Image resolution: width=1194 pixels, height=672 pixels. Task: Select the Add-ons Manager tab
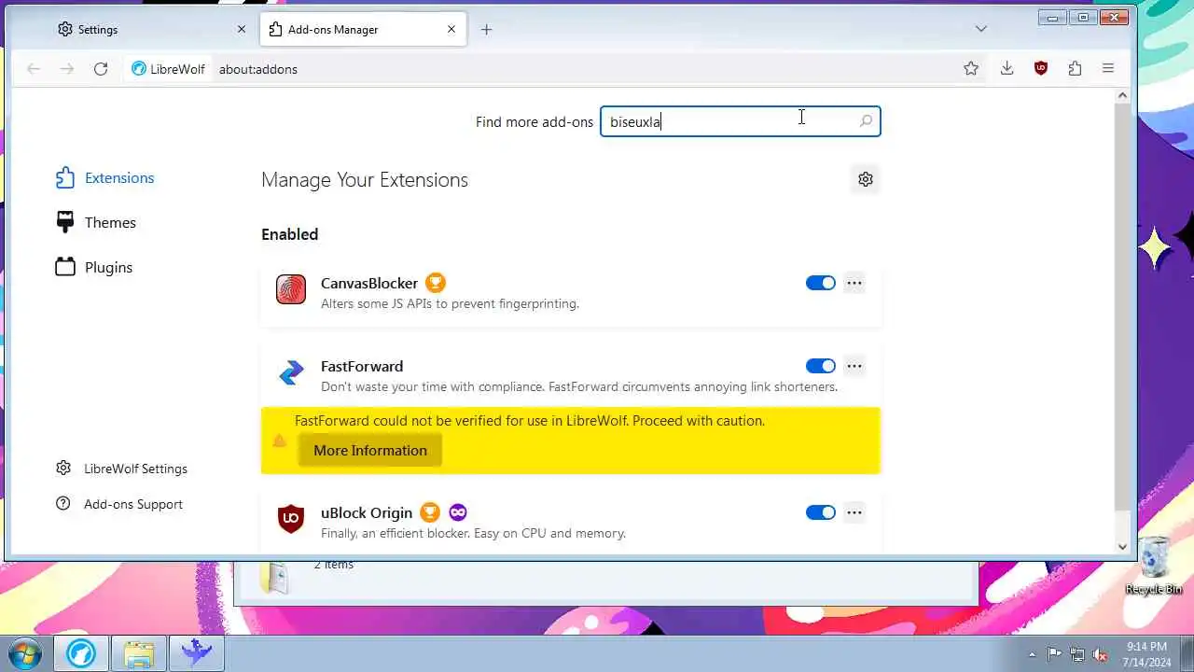coord(364,30)
